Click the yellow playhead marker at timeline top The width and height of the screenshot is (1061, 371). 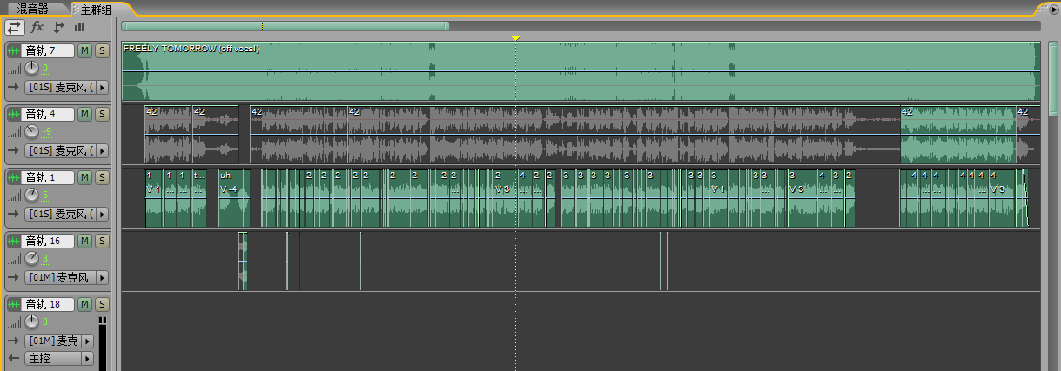[516, 38]
